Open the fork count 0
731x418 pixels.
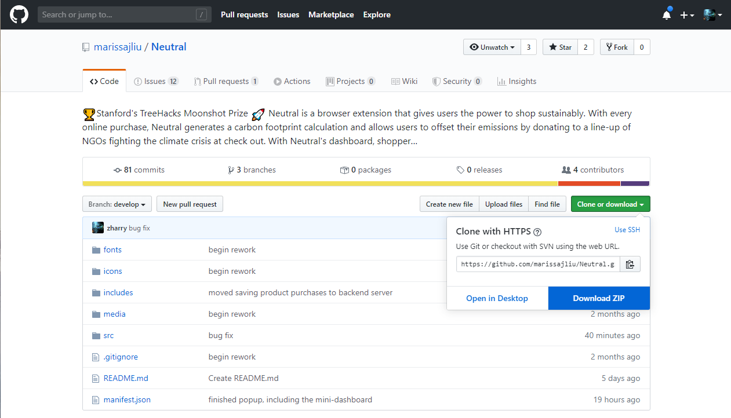coord(642,47)
